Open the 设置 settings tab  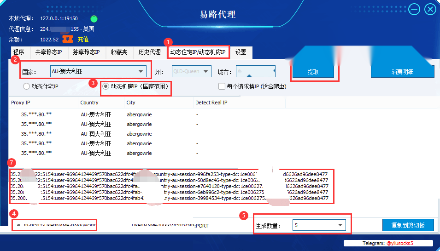[241, 52]
